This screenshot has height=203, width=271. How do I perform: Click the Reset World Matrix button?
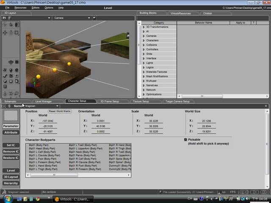pos(60,111)
